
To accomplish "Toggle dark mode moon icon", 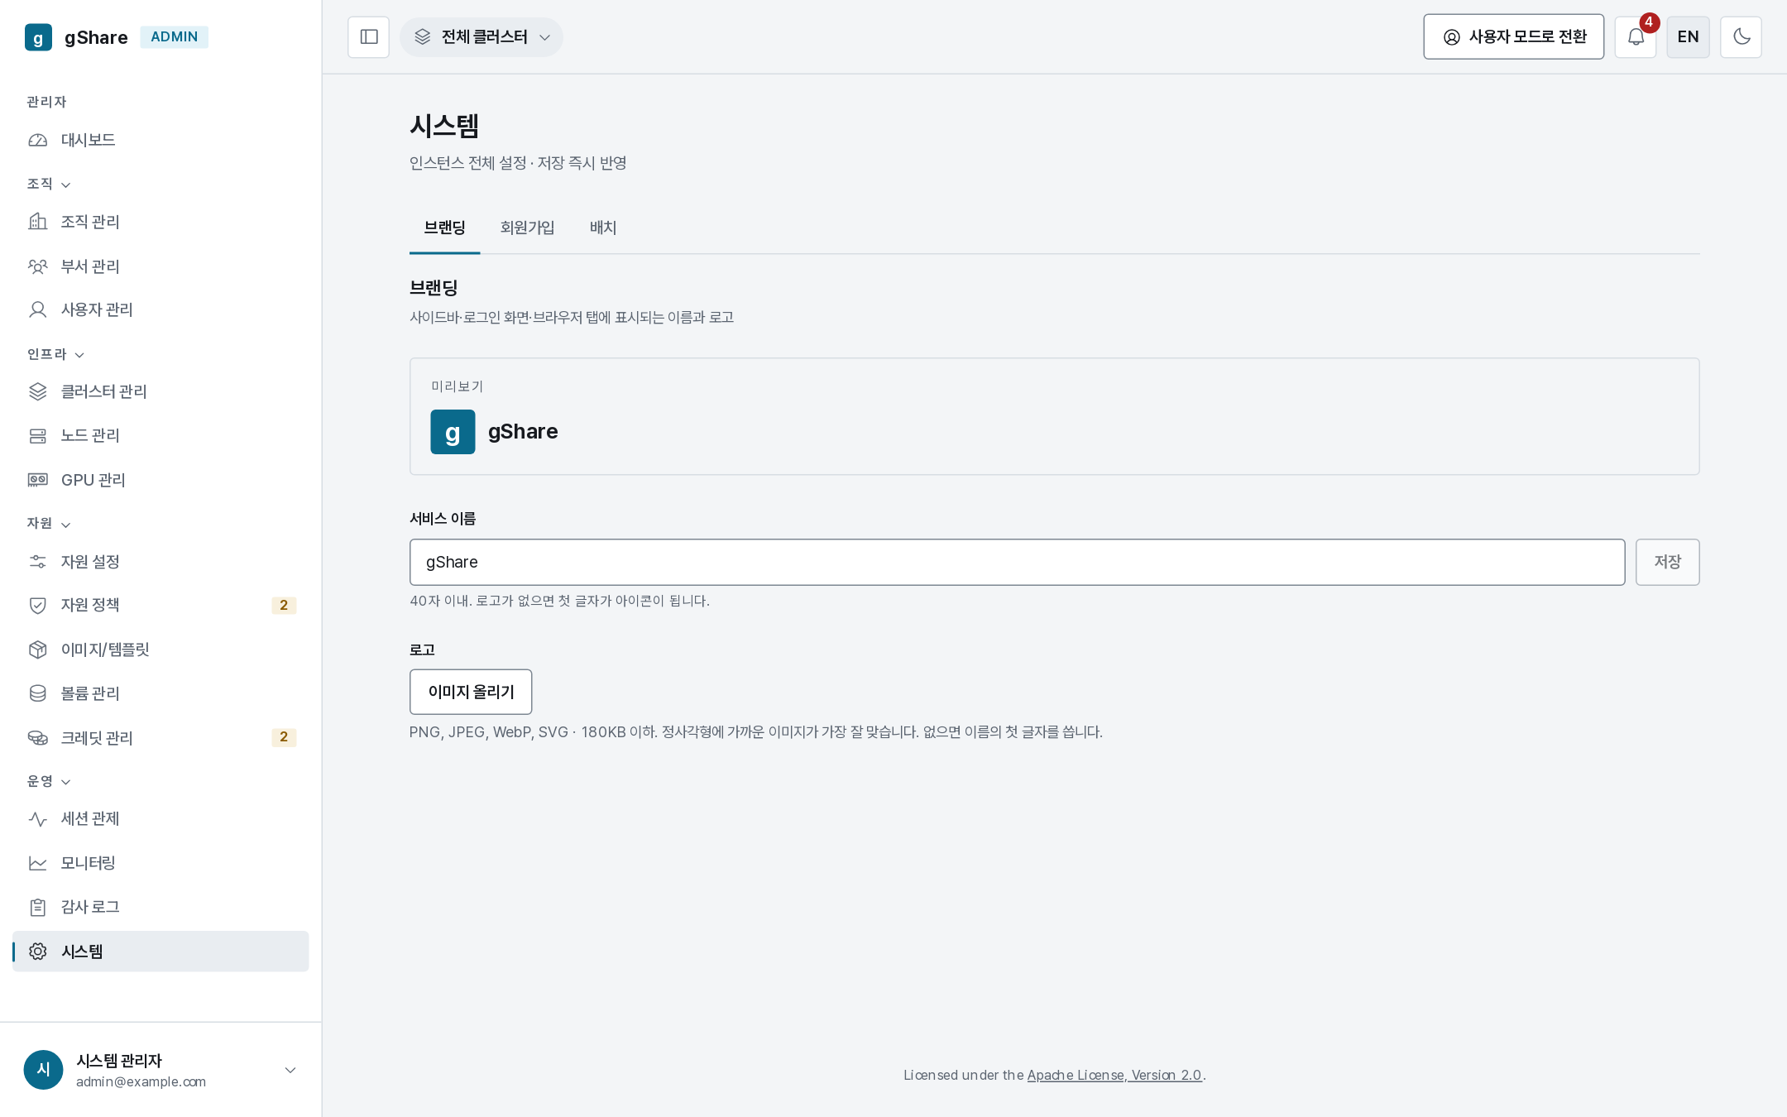I will (x=1741, y=37).
